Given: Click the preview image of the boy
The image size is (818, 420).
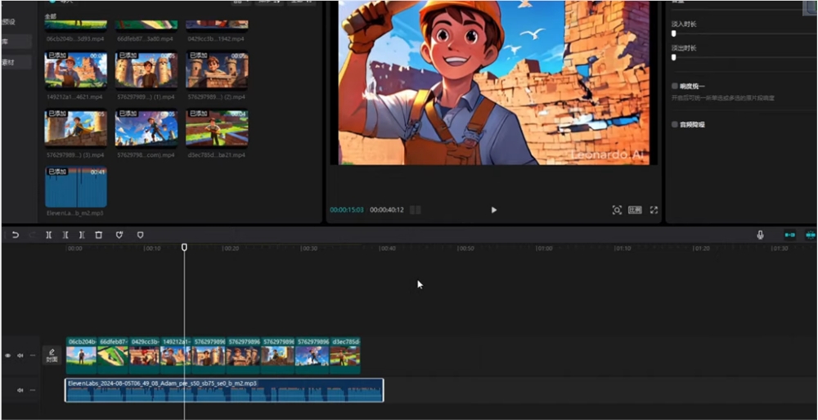Looking at the screenshot, I should (x=493, y=83).
